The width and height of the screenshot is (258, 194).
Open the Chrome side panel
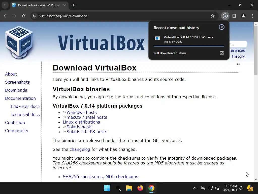[x=234, y=16]
